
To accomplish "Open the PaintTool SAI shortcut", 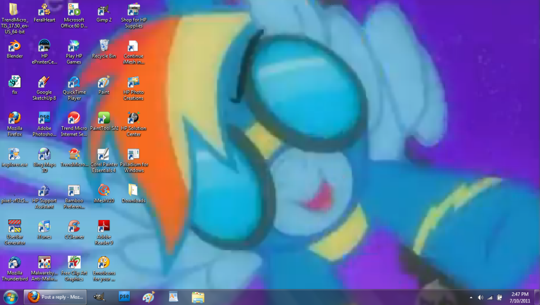I will coord(104,121).
